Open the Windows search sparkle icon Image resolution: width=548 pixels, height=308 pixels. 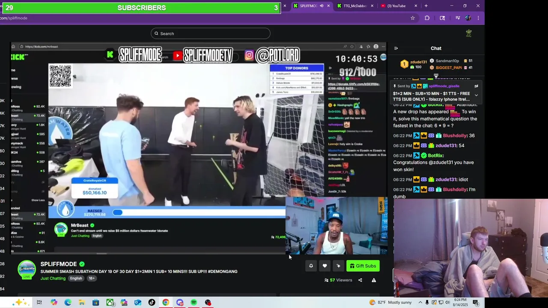coord(18,302)
